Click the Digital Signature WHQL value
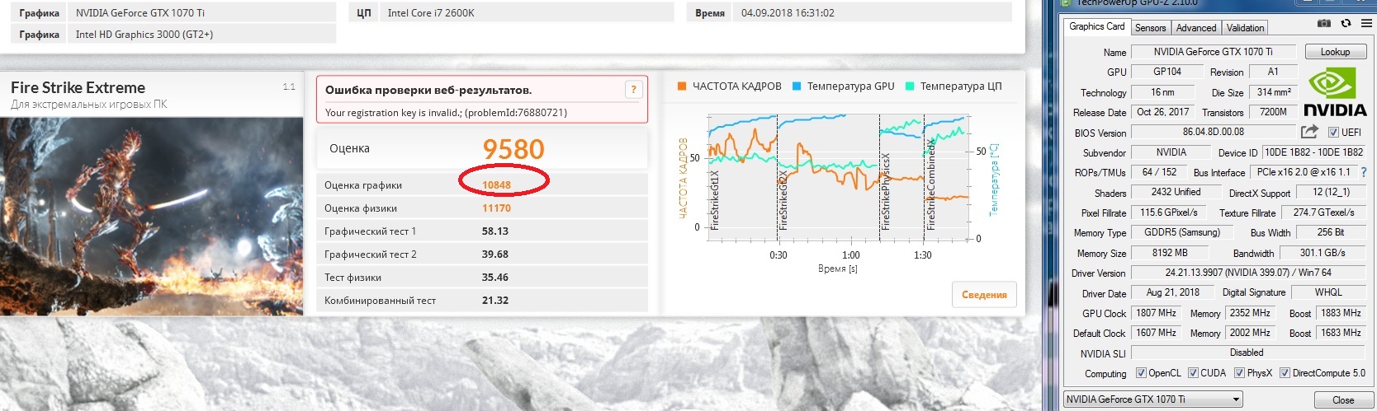The height and width of the screenshot is (411, 1377). tap(1328, 292)
